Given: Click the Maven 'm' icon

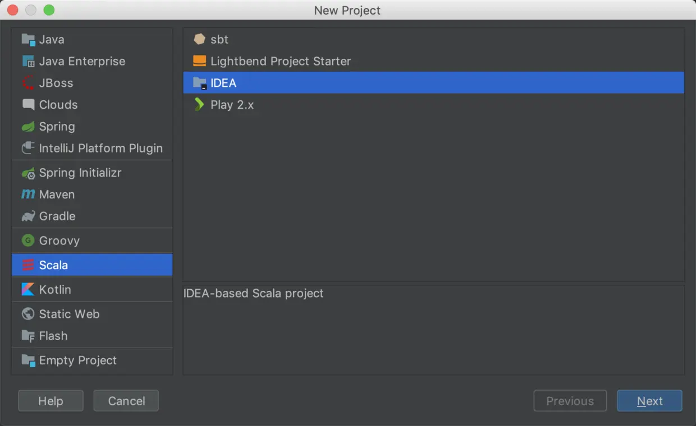Looking at the screenshot, I should point(28,195).
